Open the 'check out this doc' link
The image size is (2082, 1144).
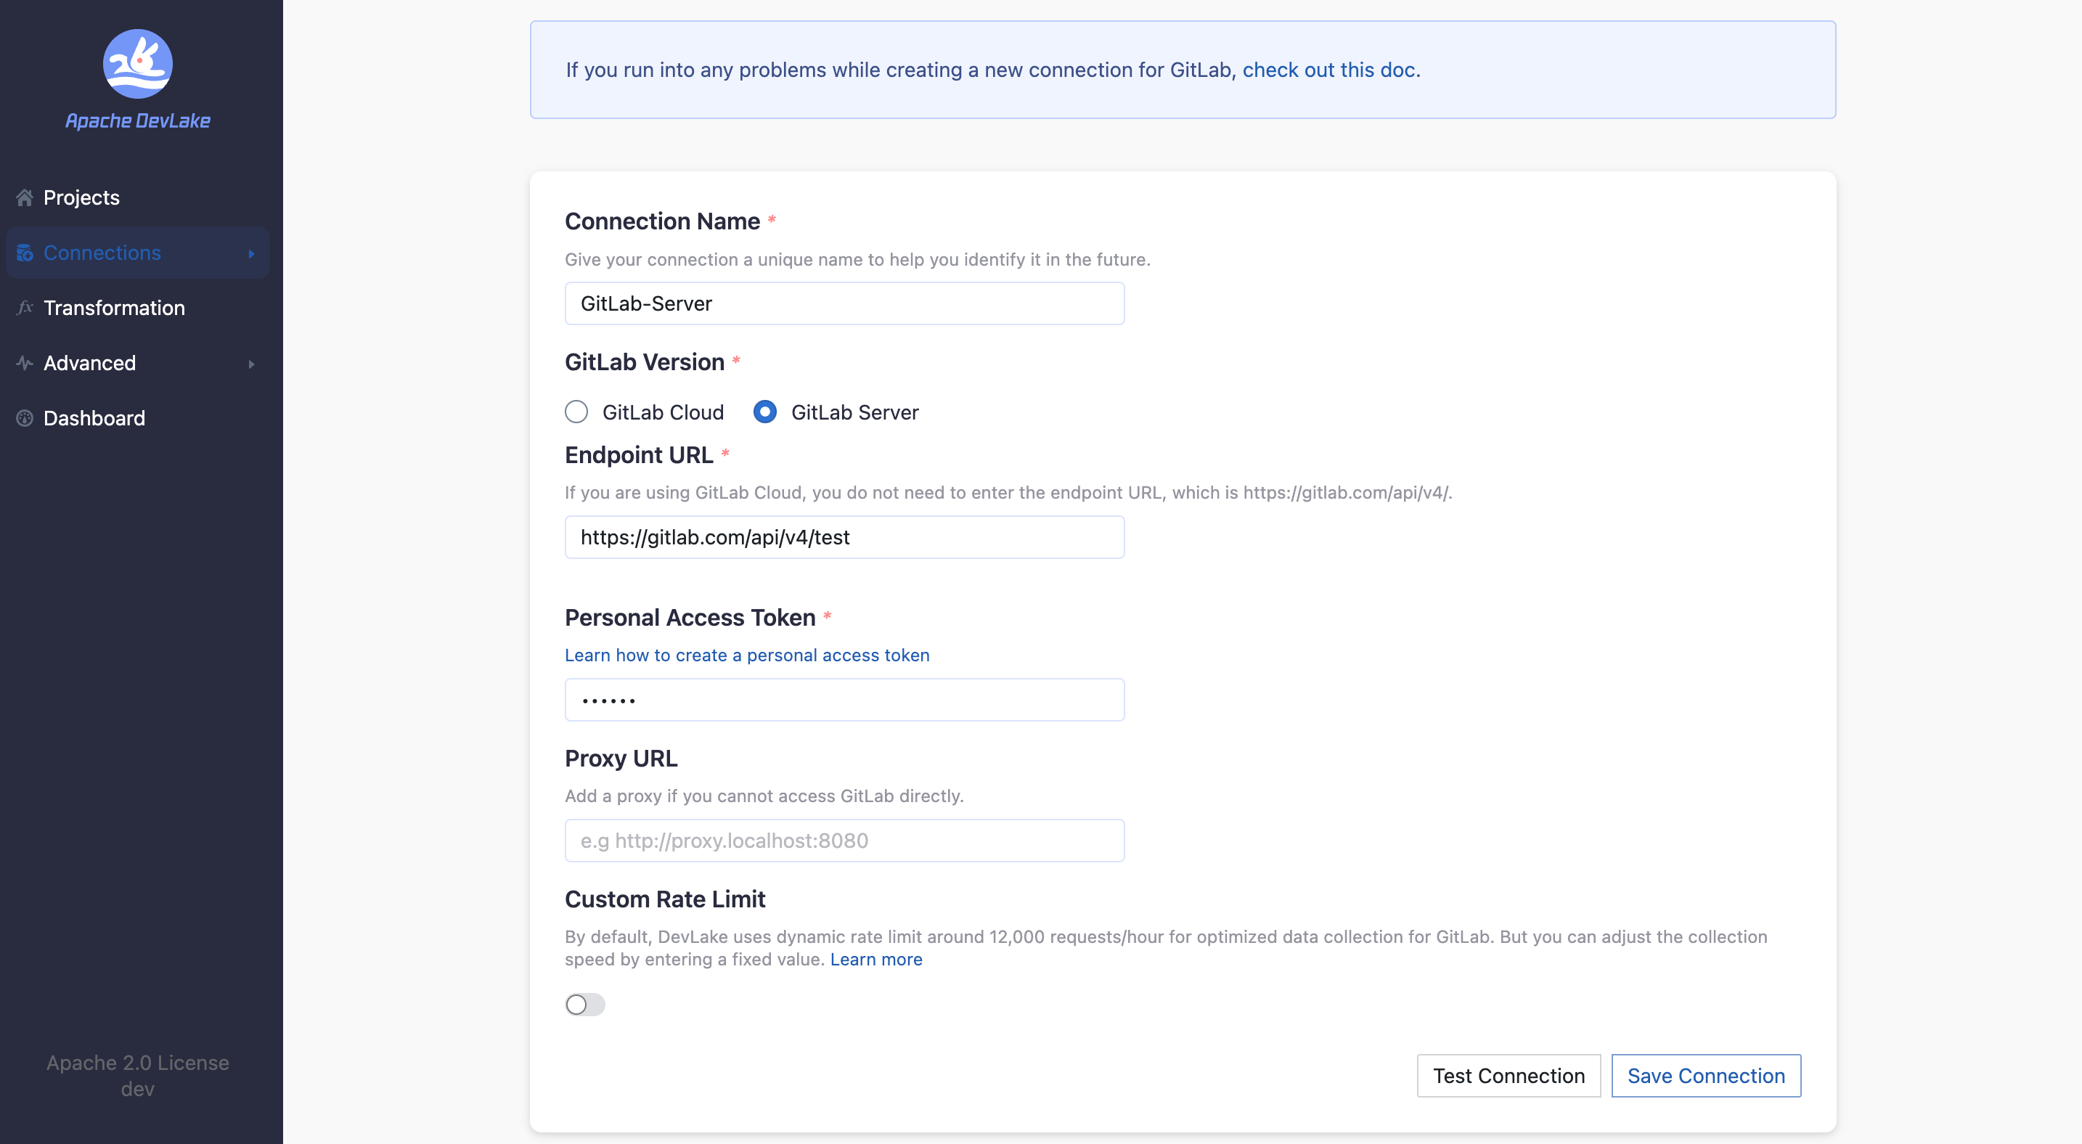tap(1328, 70)
